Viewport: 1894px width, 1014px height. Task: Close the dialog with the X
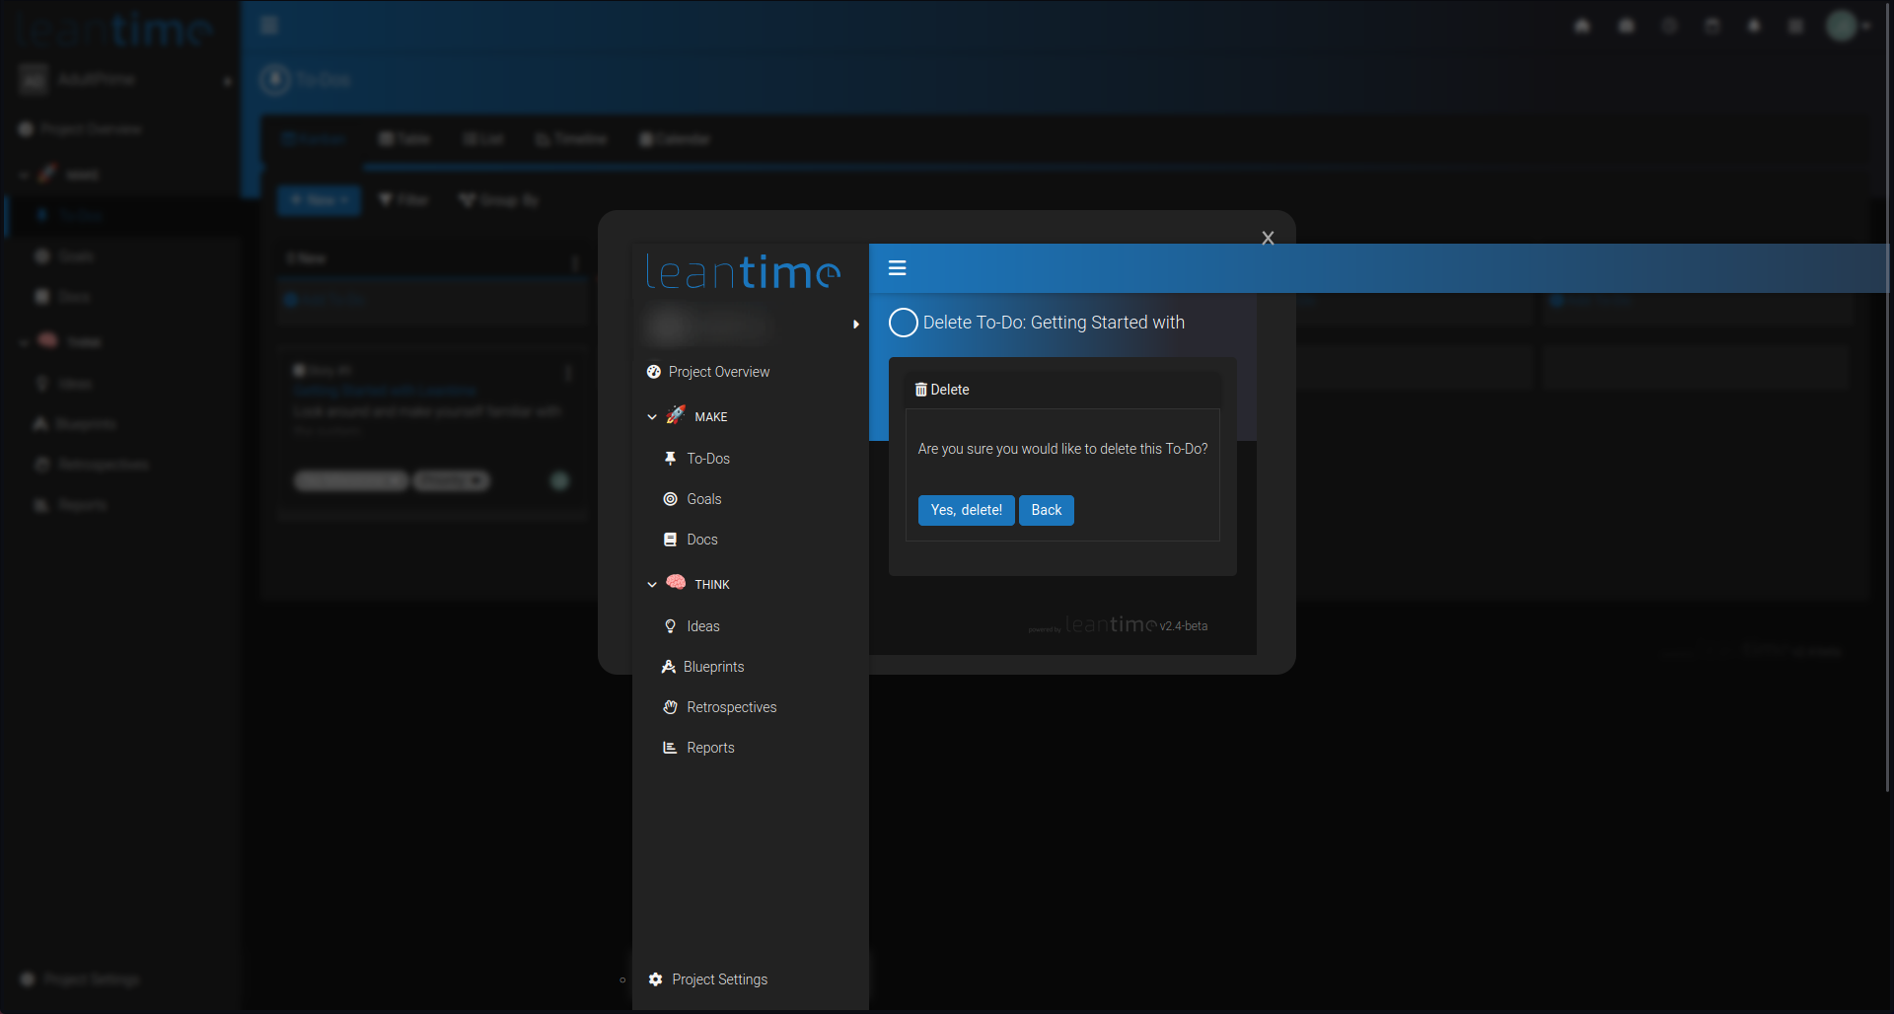1267,237
